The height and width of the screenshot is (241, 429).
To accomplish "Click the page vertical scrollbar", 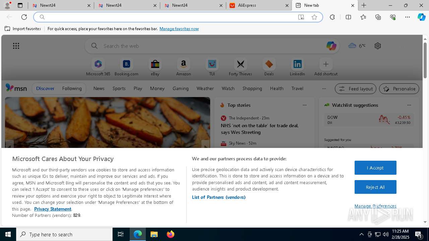I will (425, 61).
